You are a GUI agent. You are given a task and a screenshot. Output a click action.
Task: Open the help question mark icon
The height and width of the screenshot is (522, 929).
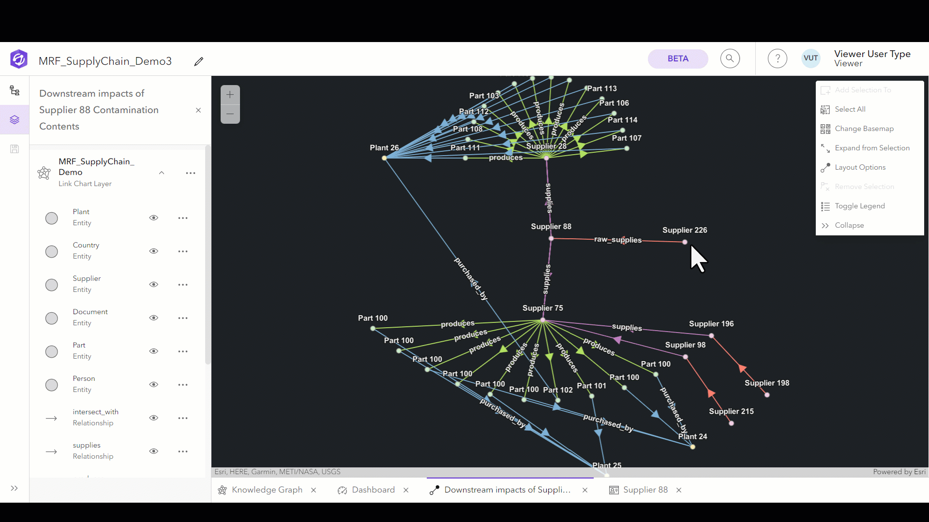[777, 58]
